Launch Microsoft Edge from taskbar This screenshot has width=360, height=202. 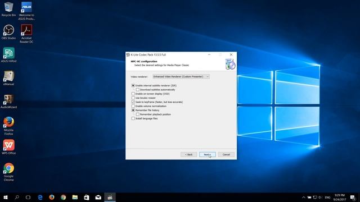[x=40, y=197]
